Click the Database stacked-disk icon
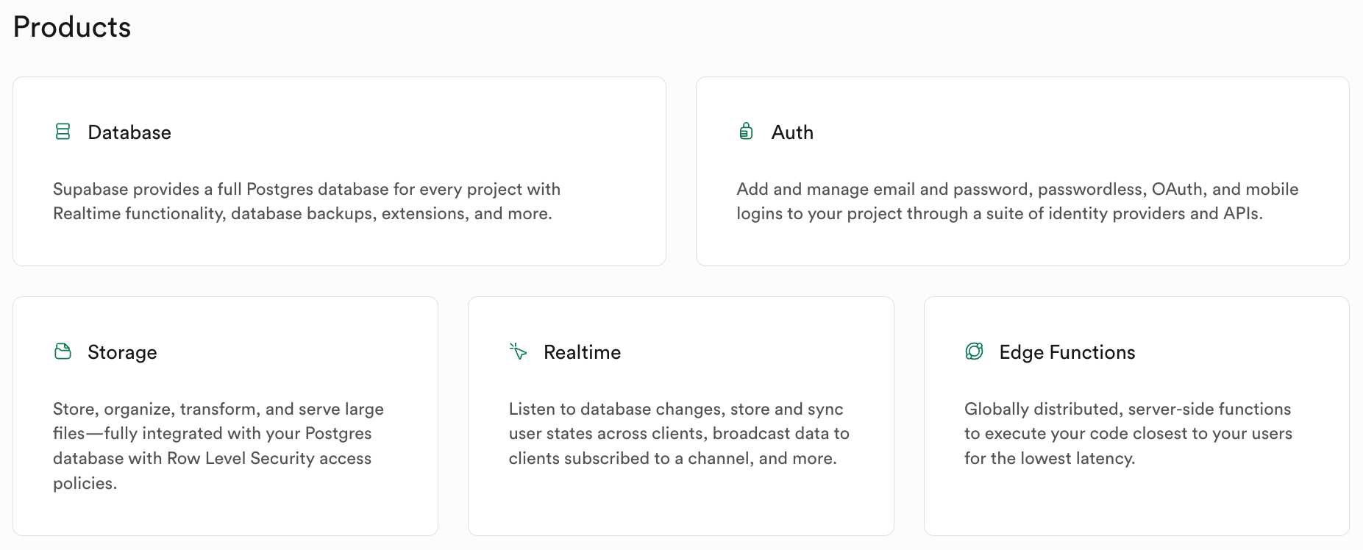The height and width of the screenshot is (550, 1363). coord(63,132)
